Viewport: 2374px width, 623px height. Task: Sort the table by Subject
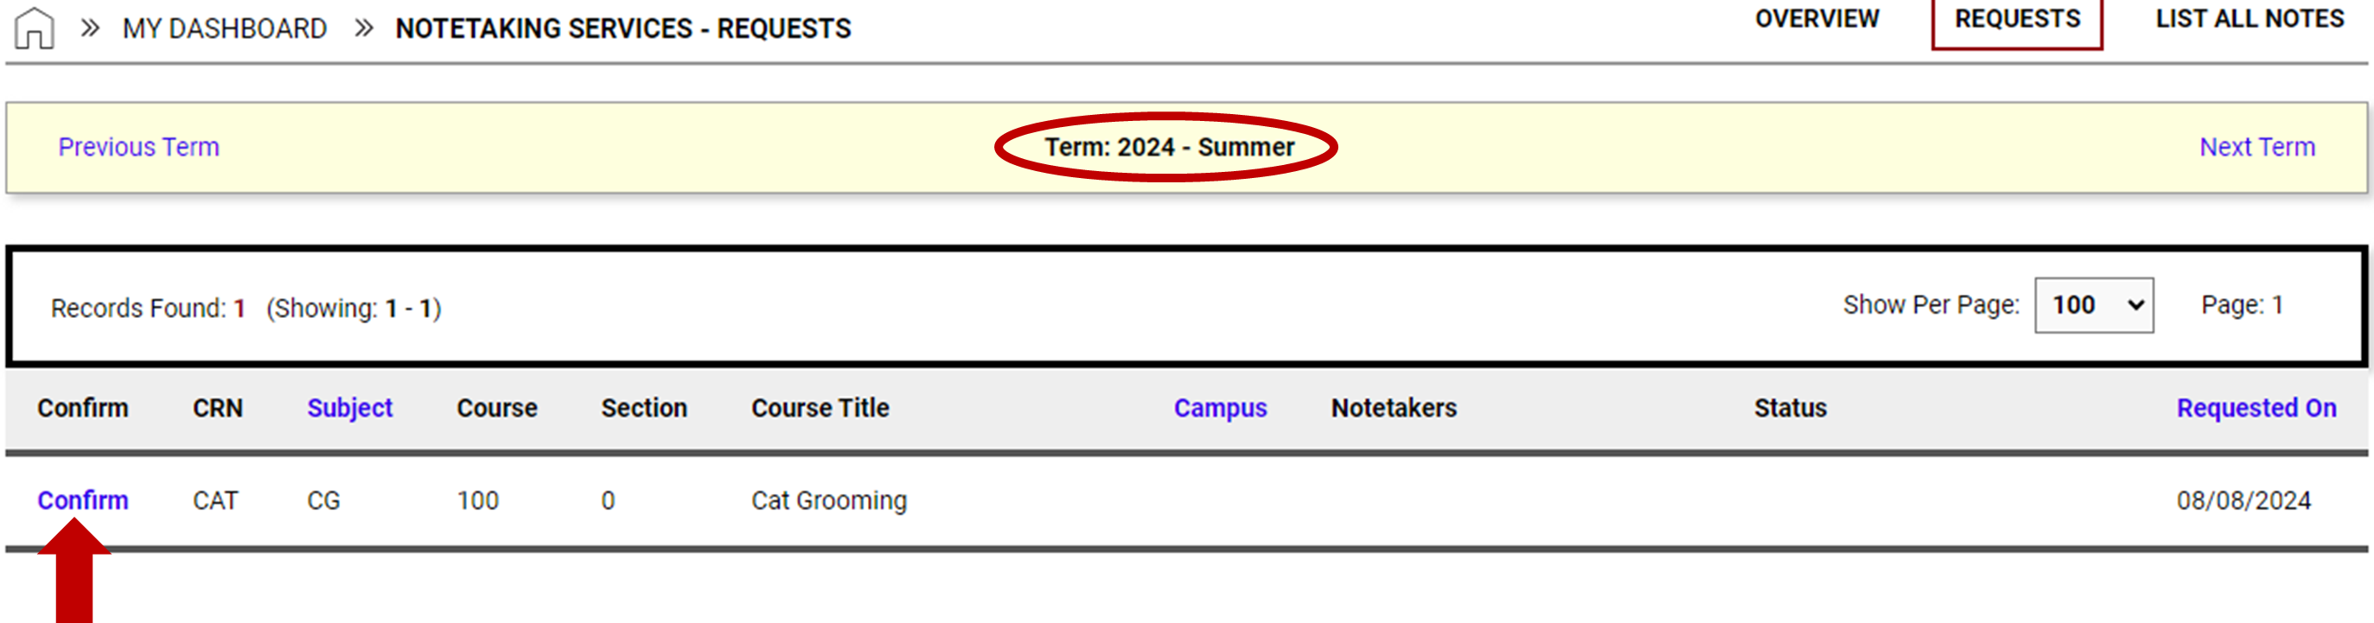pos(350,408)
